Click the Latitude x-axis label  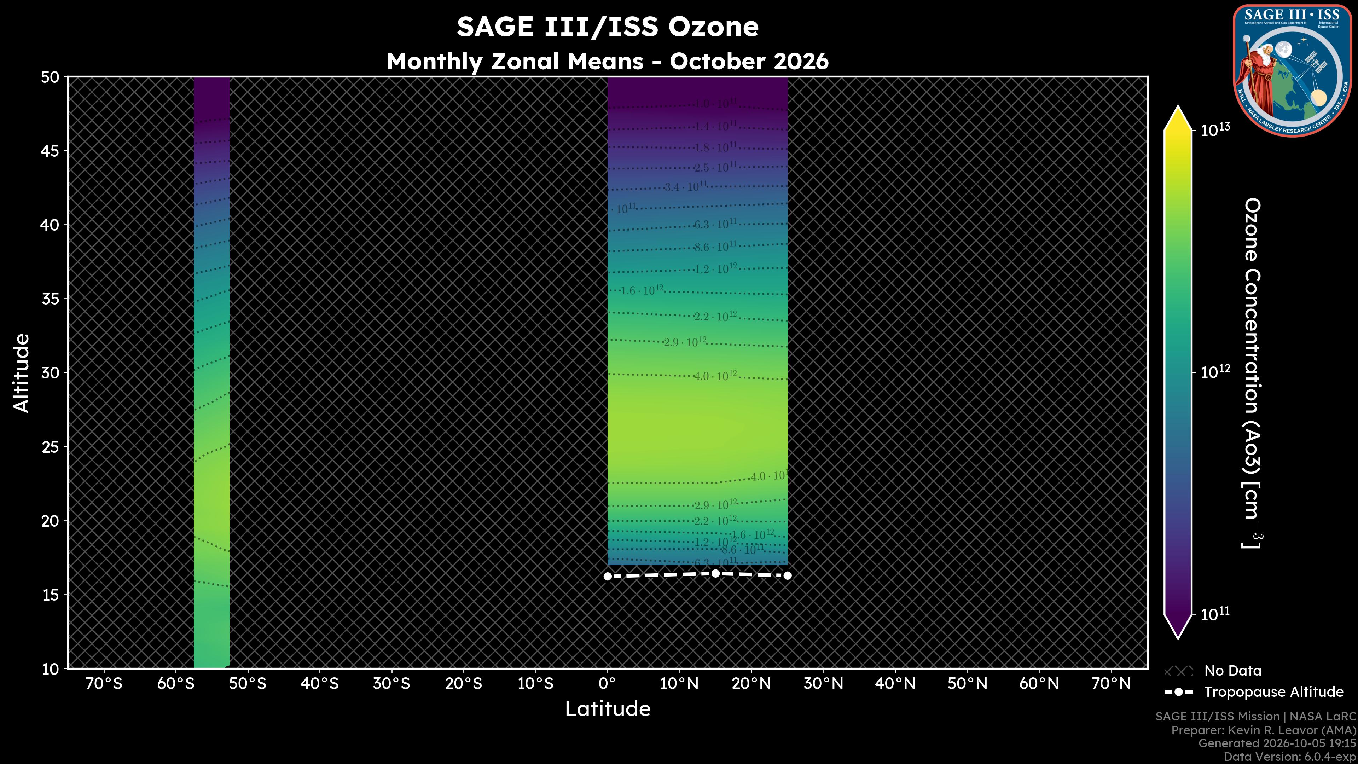click(x=607, y=708)
